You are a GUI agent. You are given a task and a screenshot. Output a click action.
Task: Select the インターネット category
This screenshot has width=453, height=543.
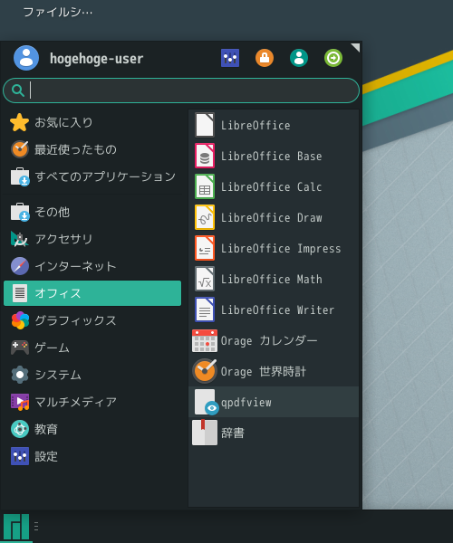(92, 266)
